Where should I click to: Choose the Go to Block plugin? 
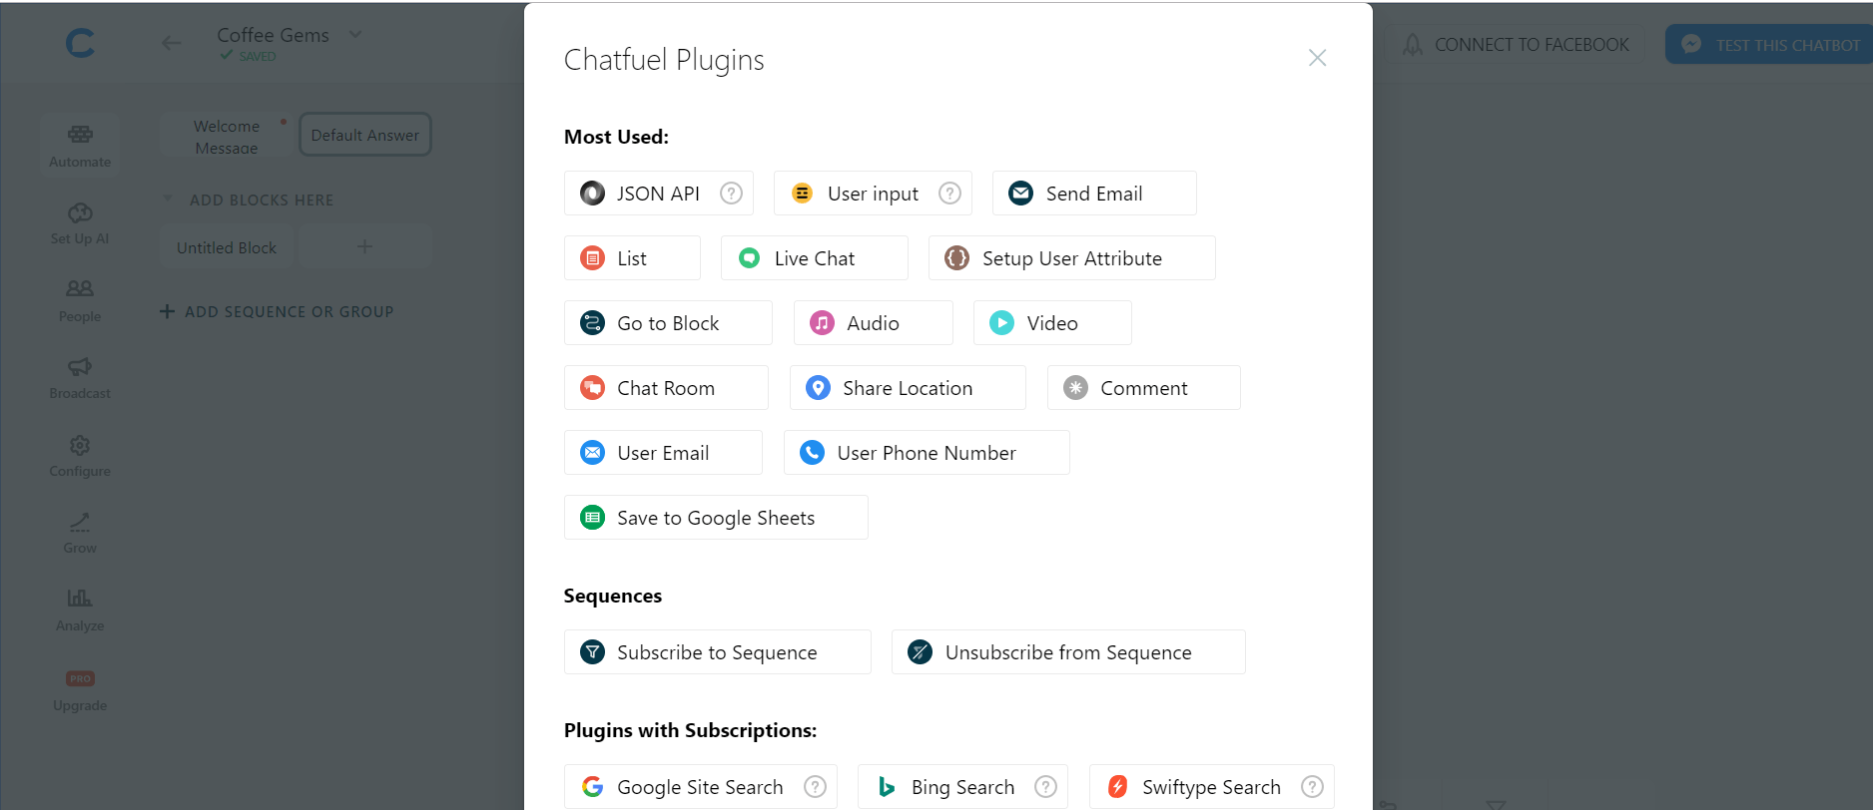pyautogui.click(x=668, y=323)
